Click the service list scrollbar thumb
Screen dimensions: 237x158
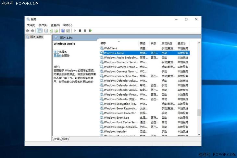(x=199, y=112)
